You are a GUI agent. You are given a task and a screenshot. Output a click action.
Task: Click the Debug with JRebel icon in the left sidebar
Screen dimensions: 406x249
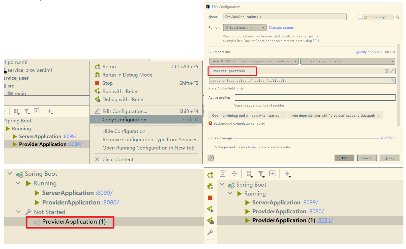(x=210, y=220)
